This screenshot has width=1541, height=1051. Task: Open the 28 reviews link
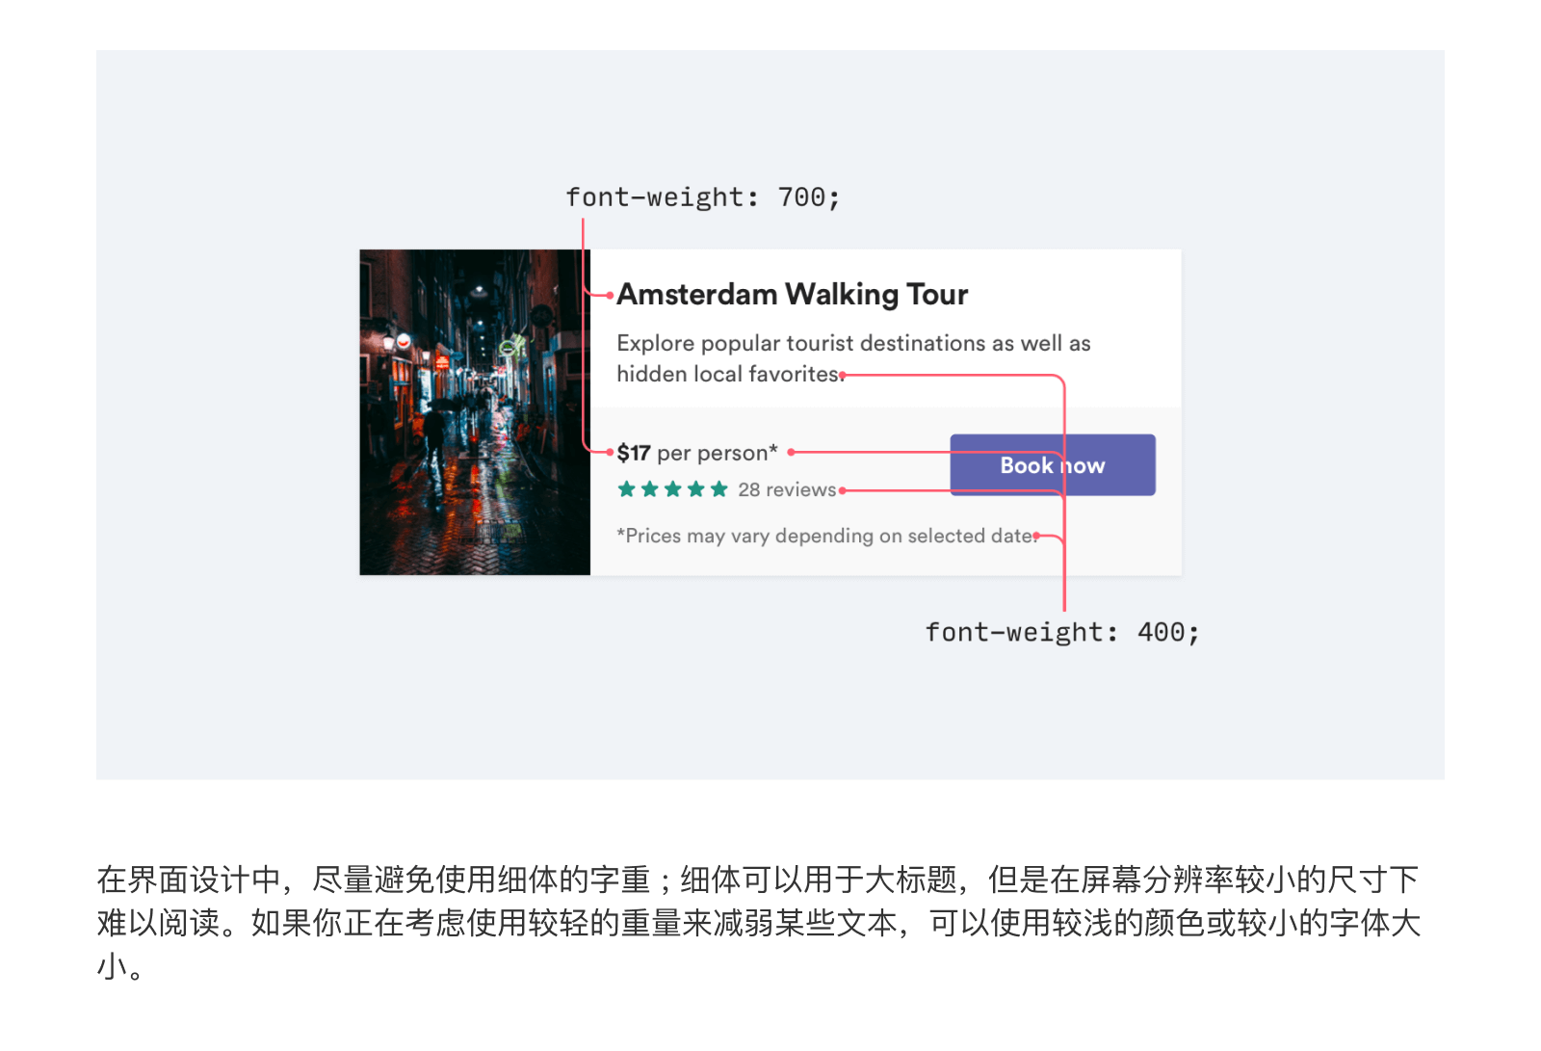tap(787, 489)
